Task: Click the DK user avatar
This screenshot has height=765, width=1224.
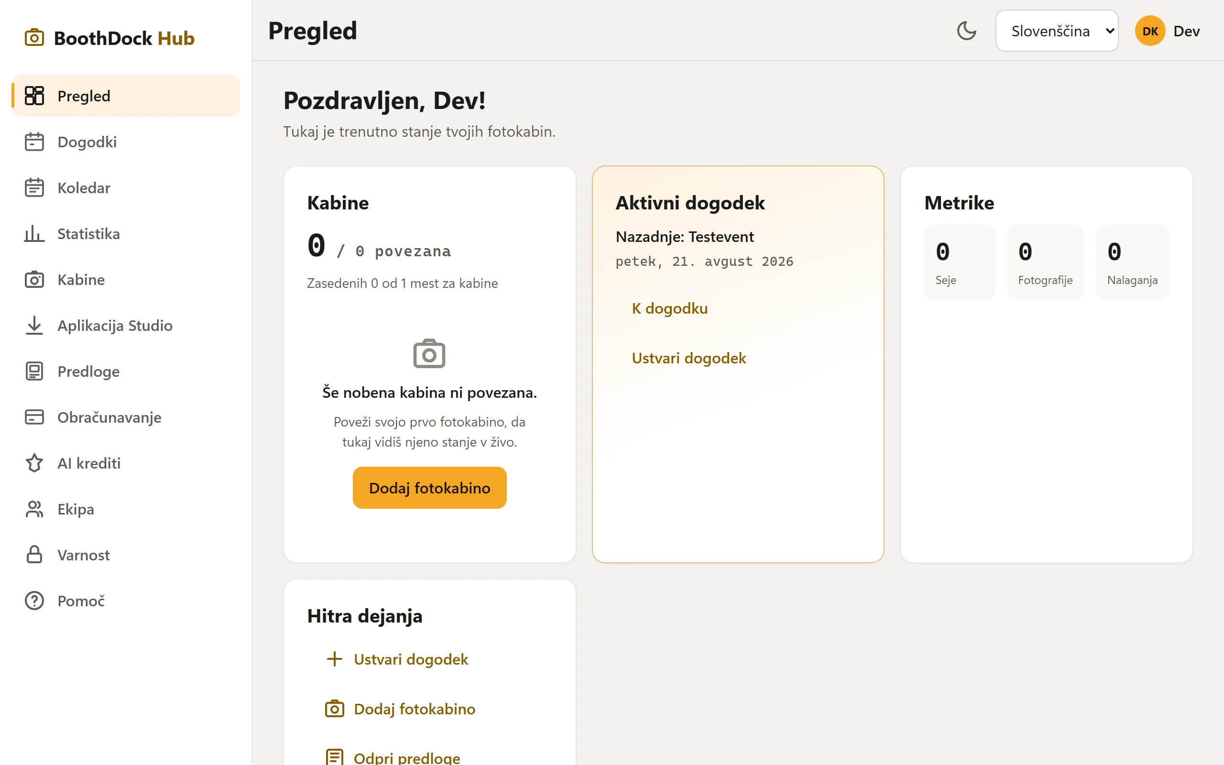Action: point(1149,31)
